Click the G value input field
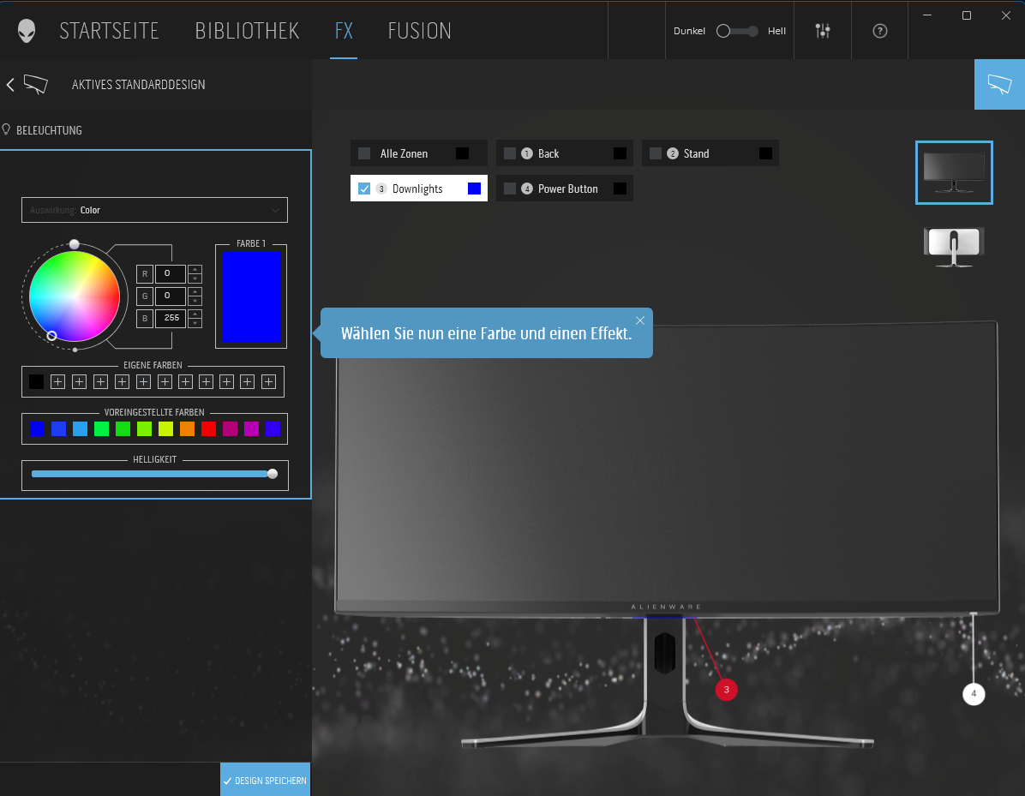 [x=170, y=296]
